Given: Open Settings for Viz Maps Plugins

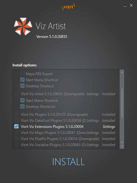Looking at the screenshot, I should (93, 133).
